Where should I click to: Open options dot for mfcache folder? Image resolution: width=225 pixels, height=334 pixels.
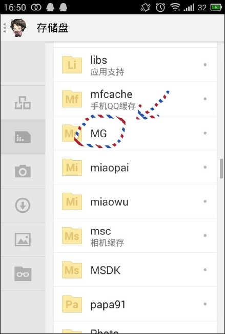click(205, 99)
